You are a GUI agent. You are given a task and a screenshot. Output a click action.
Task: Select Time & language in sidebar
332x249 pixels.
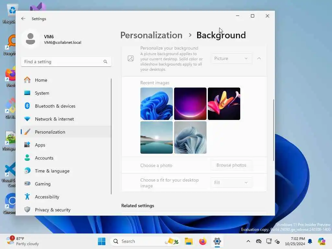66,171
